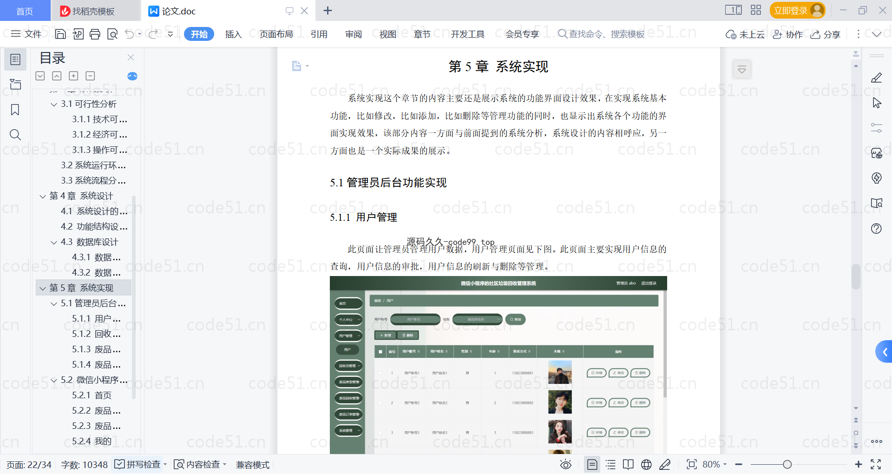Open the chapter clipboard sidebar icon

(15, 85)
